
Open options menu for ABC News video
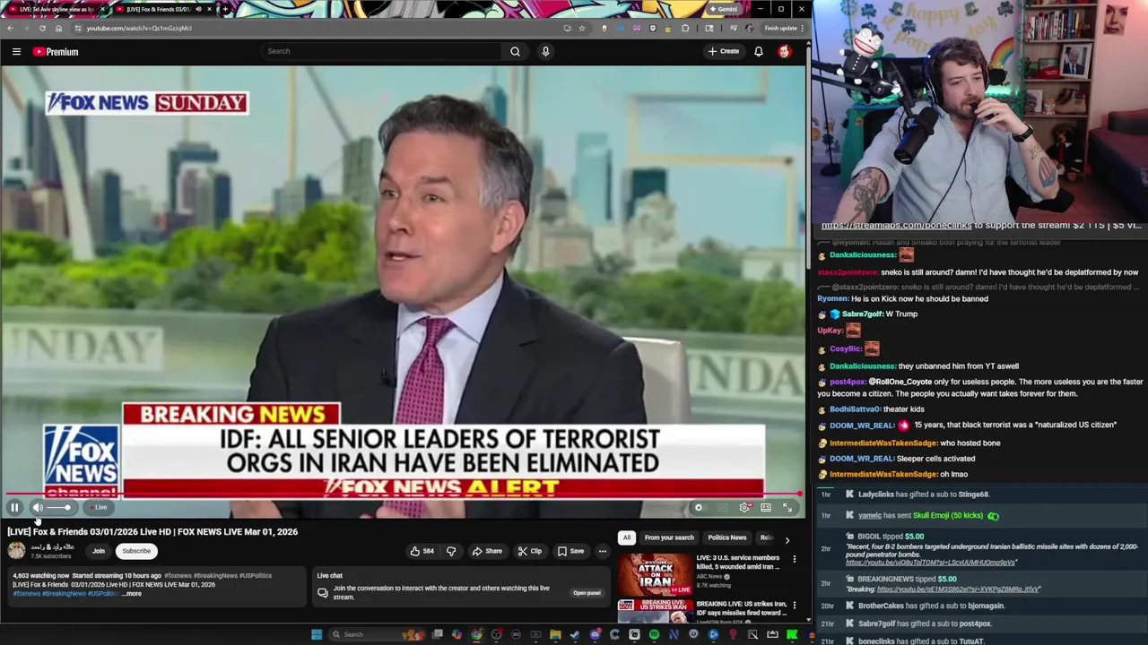coord(794,559)
